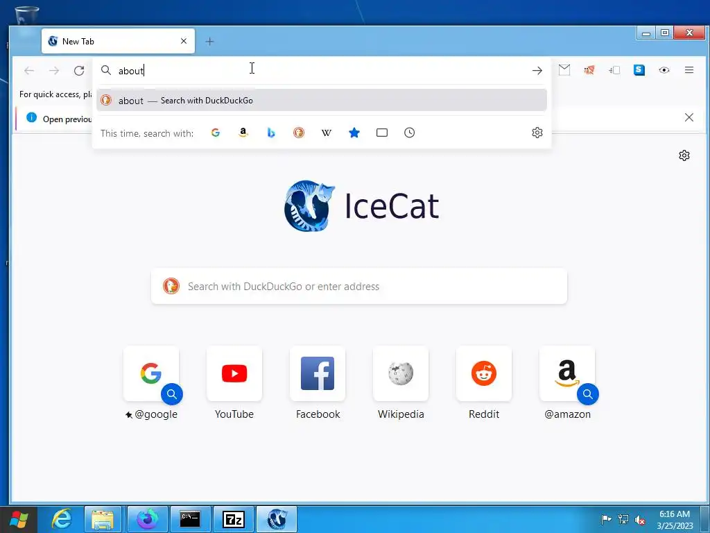
Task: Search this time with DuckDuckGo icon
Action: point(298,133)
